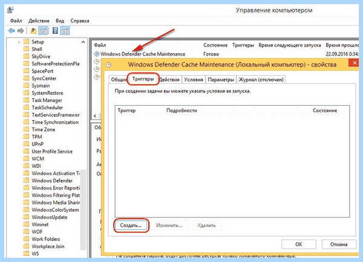Click the SpacePort folder icon
This screenshot has width=363, height=262.
pyautogui.click(x=26, y=71)
